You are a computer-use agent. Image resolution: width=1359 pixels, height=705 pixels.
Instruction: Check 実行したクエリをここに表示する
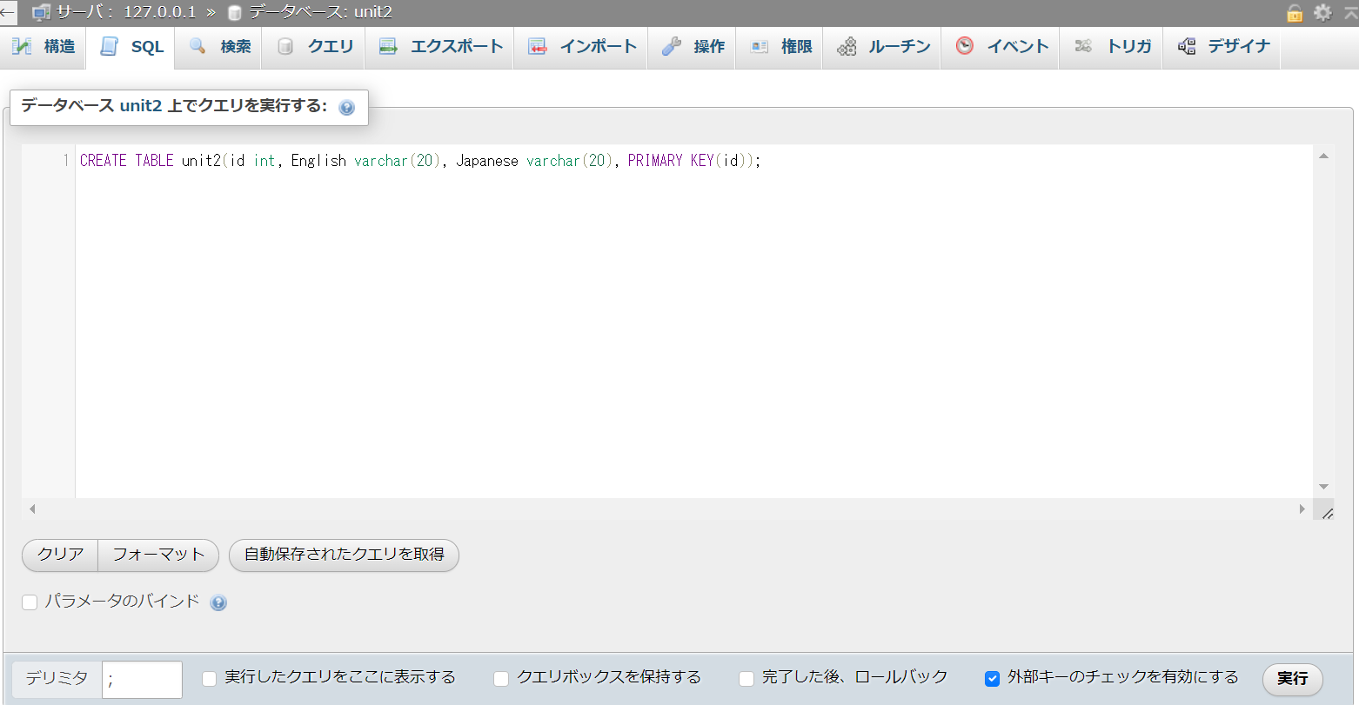(209, 678)
